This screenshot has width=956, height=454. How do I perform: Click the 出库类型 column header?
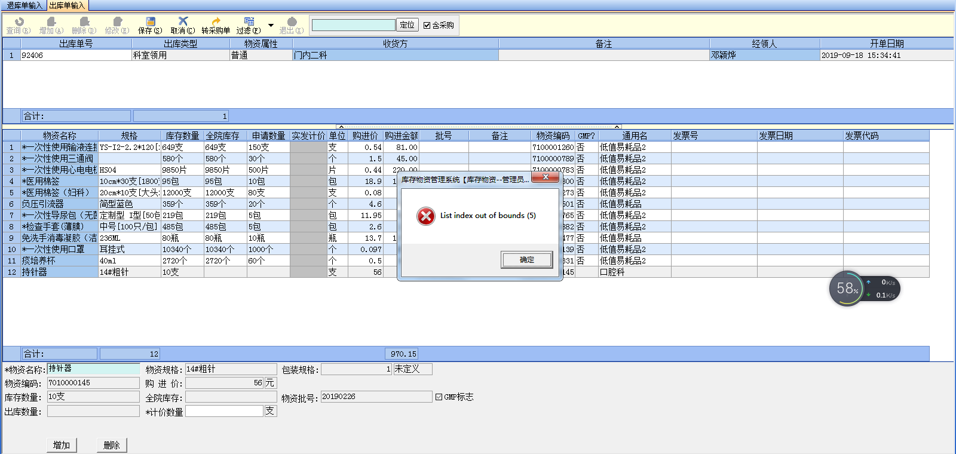point(180,44)
